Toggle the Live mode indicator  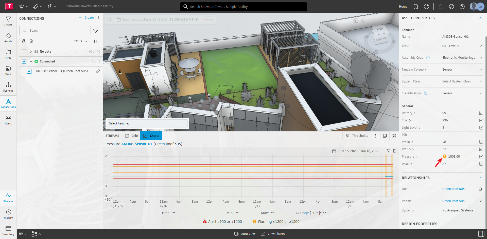[x=208, y=19]
